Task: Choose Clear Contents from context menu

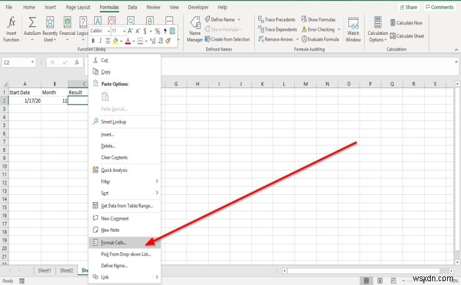Action: click(124, 157)
